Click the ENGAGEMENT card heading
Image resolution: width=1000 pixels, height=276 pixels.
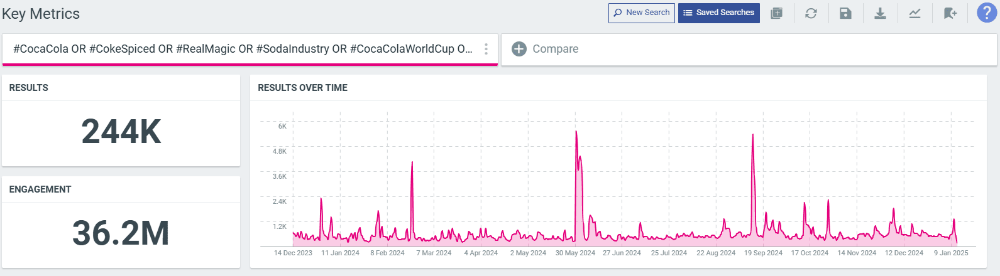[x=40, y=189]
